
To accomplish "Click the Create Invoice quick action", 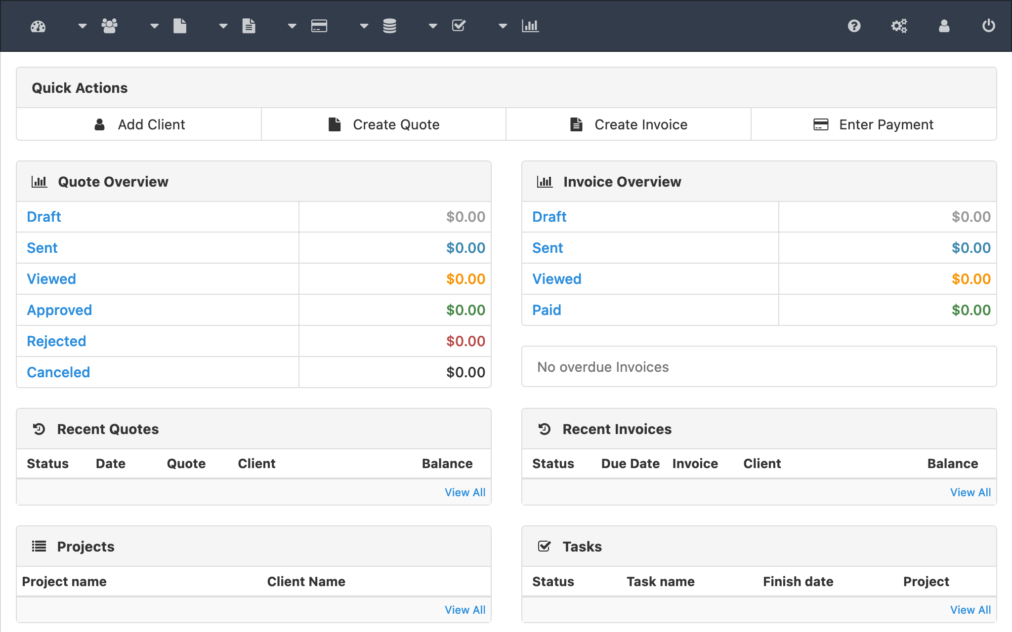I will pos(629,124).
